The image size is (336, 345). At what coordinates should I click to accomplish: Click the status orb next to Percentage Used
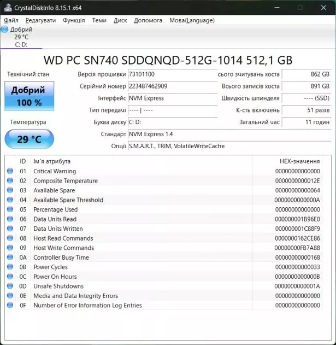click(10, 209)
